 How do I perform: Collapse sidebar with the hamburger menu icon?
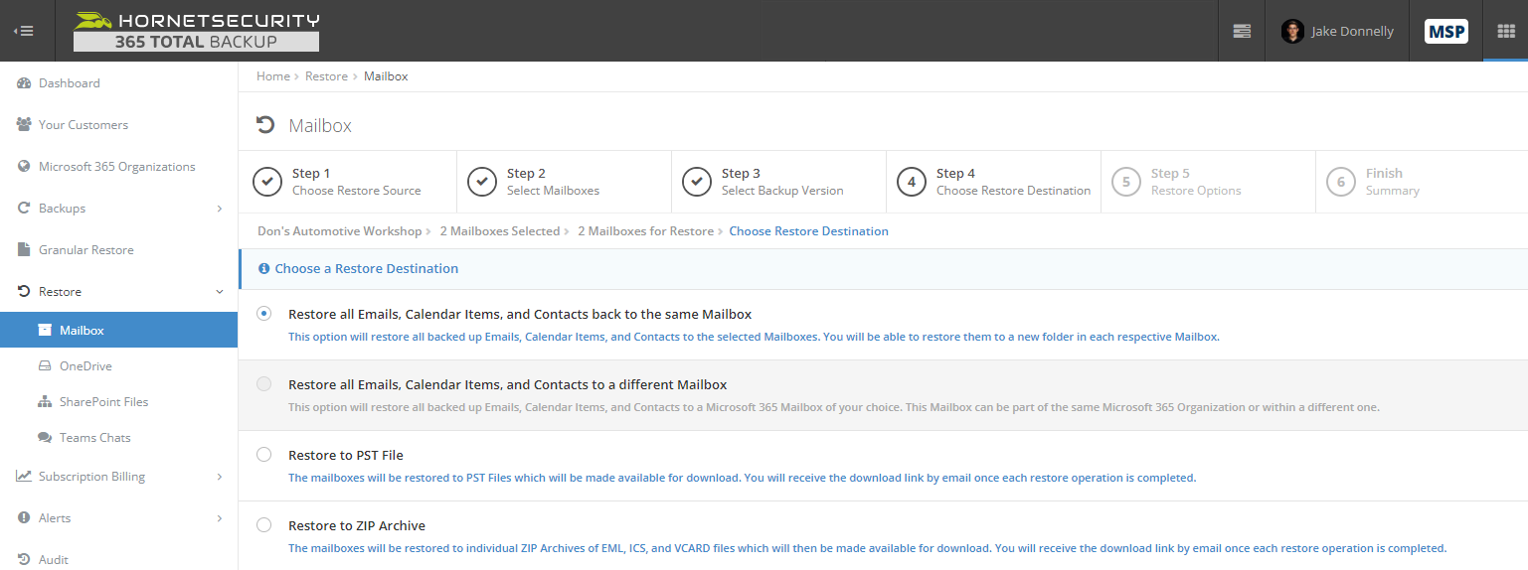click(x=24, y=31)
